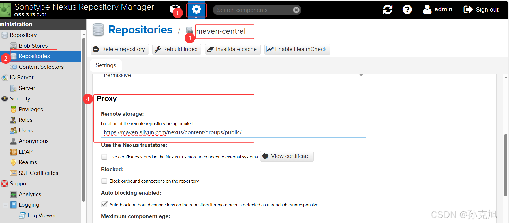Screen dimensions: 509x223
Task: Open Analytics under Support
Action: click(30, 194)
